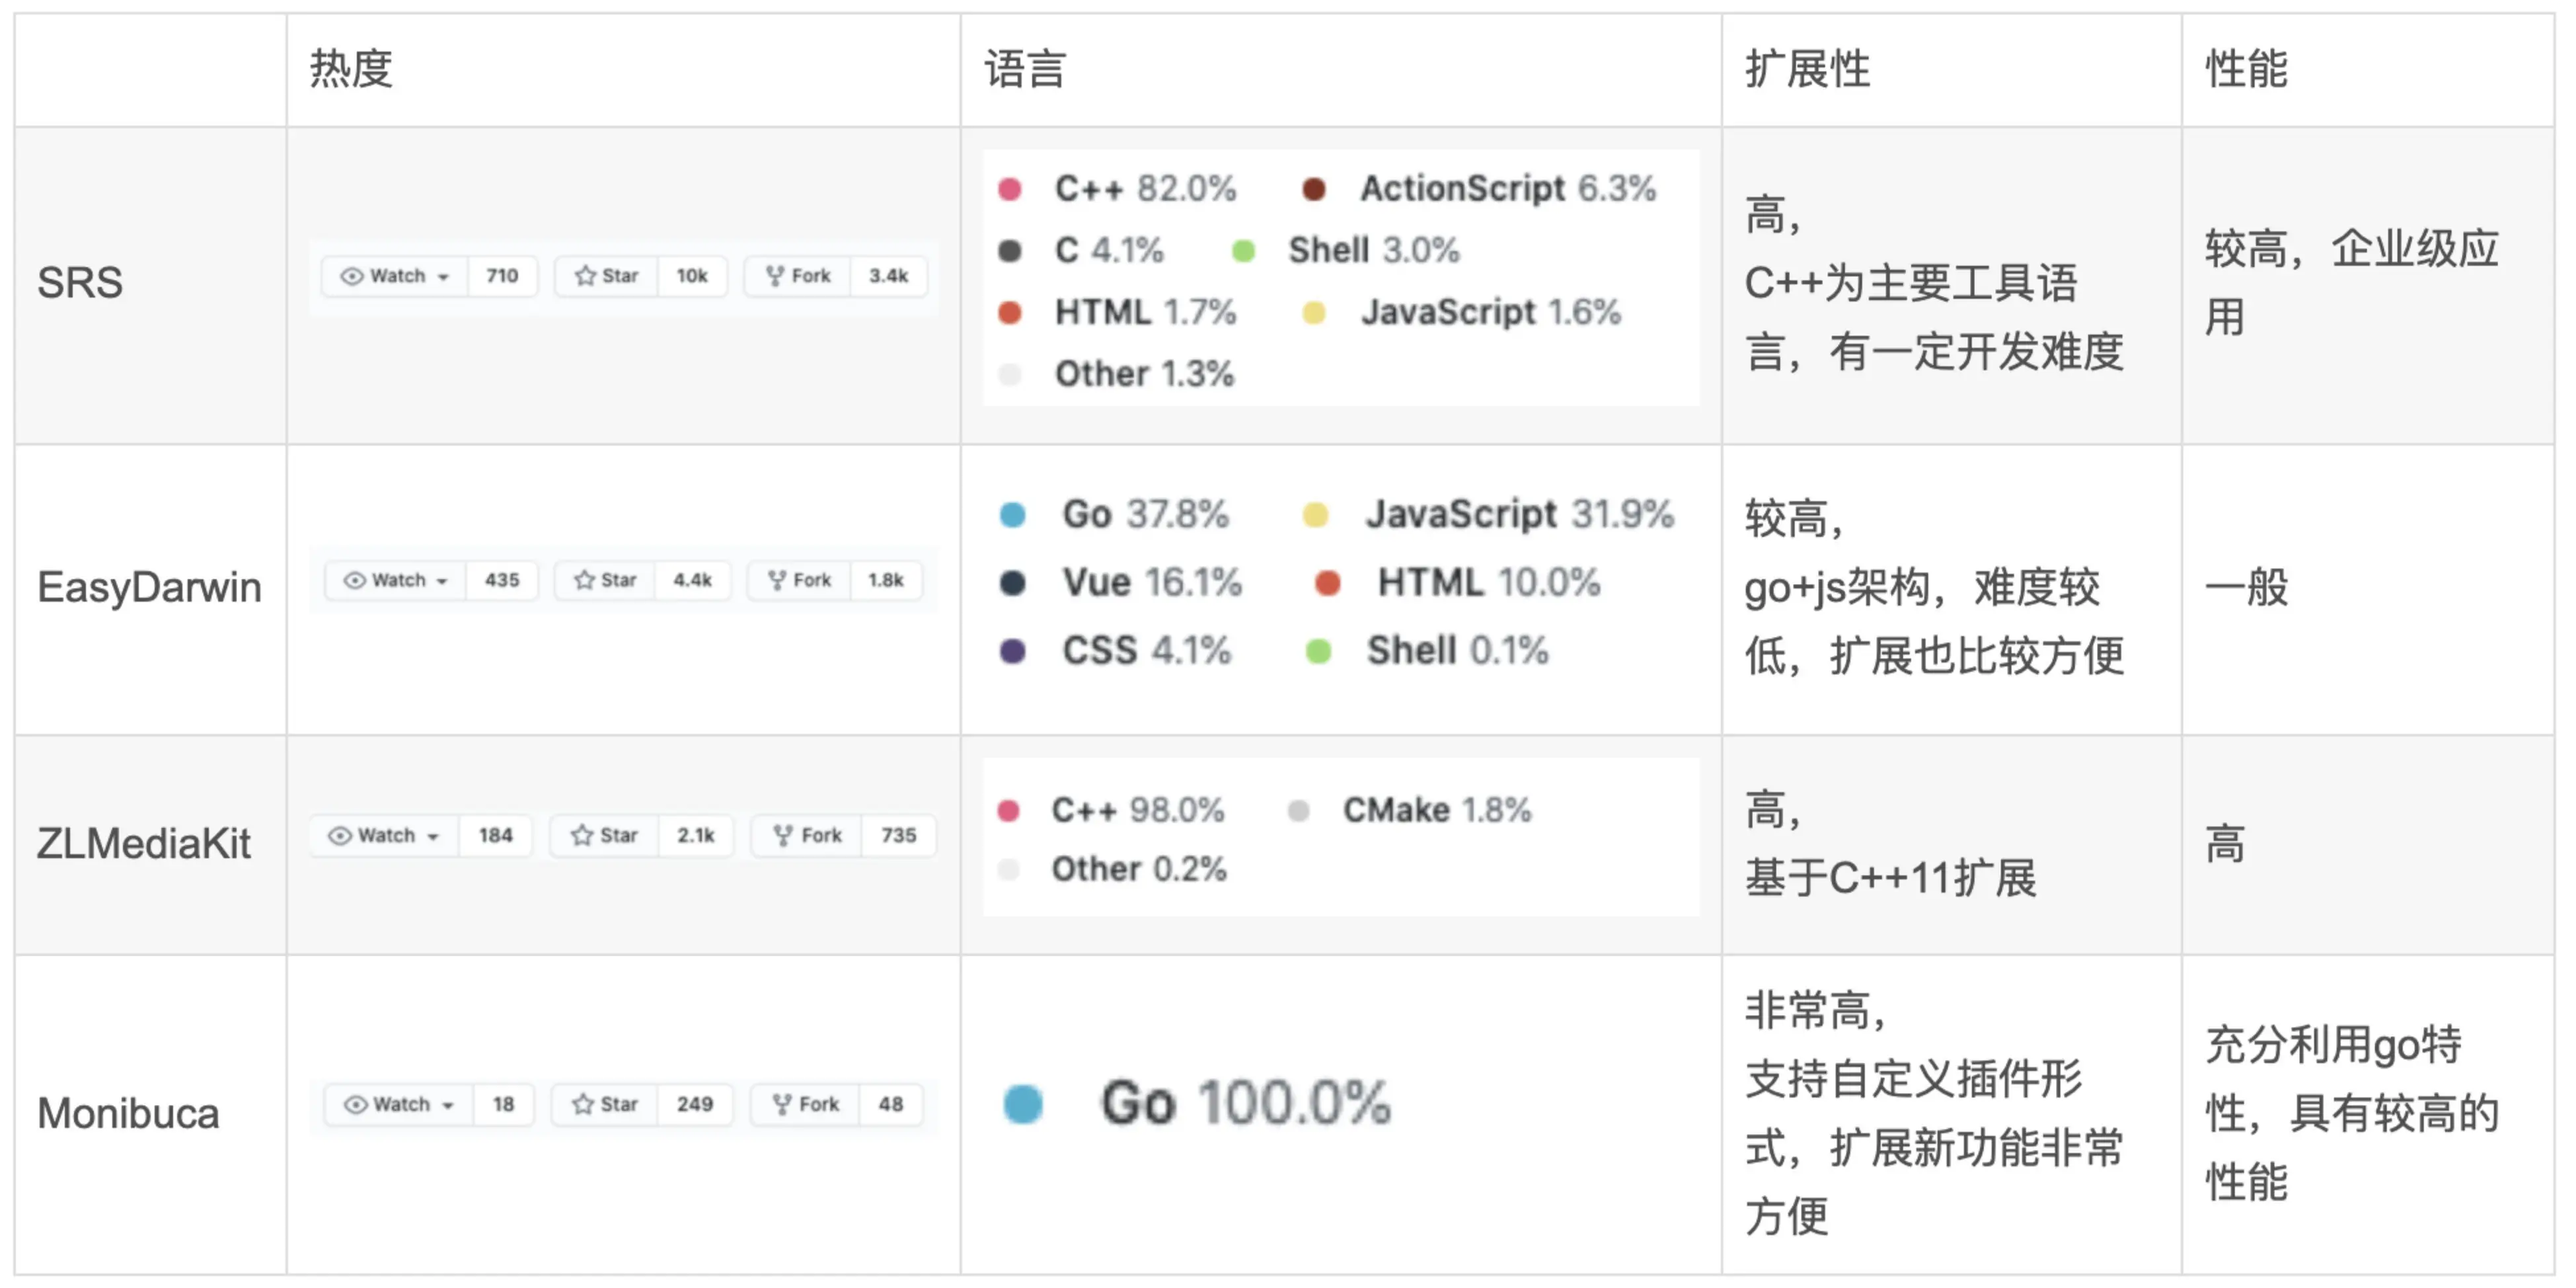Expand the SRS Watch dropdown arrow
The image size is (2576, 1288).
coord(443,277)
